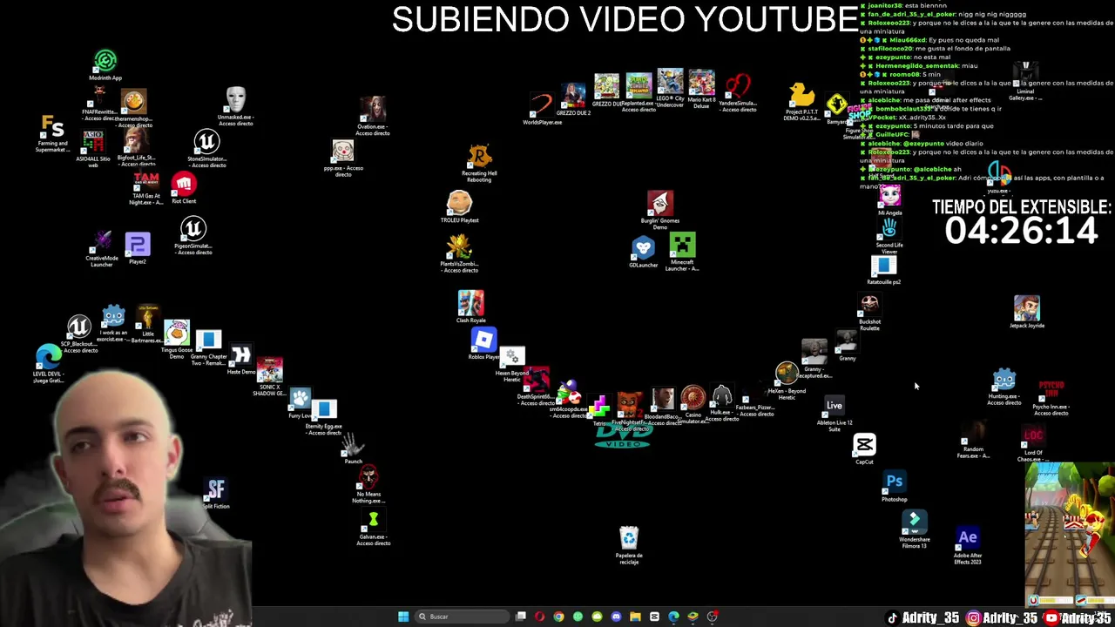Launch the GDLauncher icon
The width and height of the screenshot is (1115, 627).
point(643,252)
